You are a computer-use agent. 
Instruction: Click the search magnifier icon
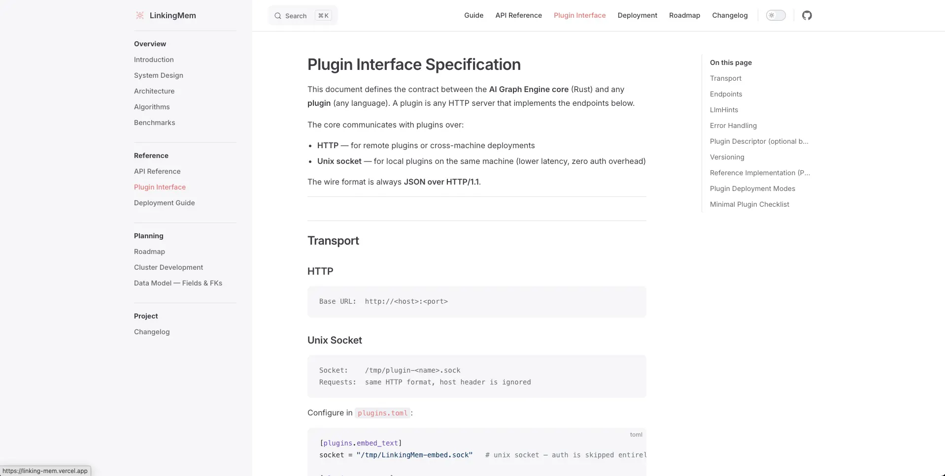tap(278, 16)
